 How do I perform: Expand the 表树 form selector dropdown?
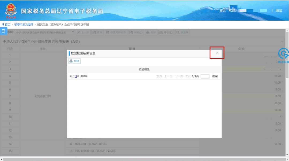click(x=73, y=32)
